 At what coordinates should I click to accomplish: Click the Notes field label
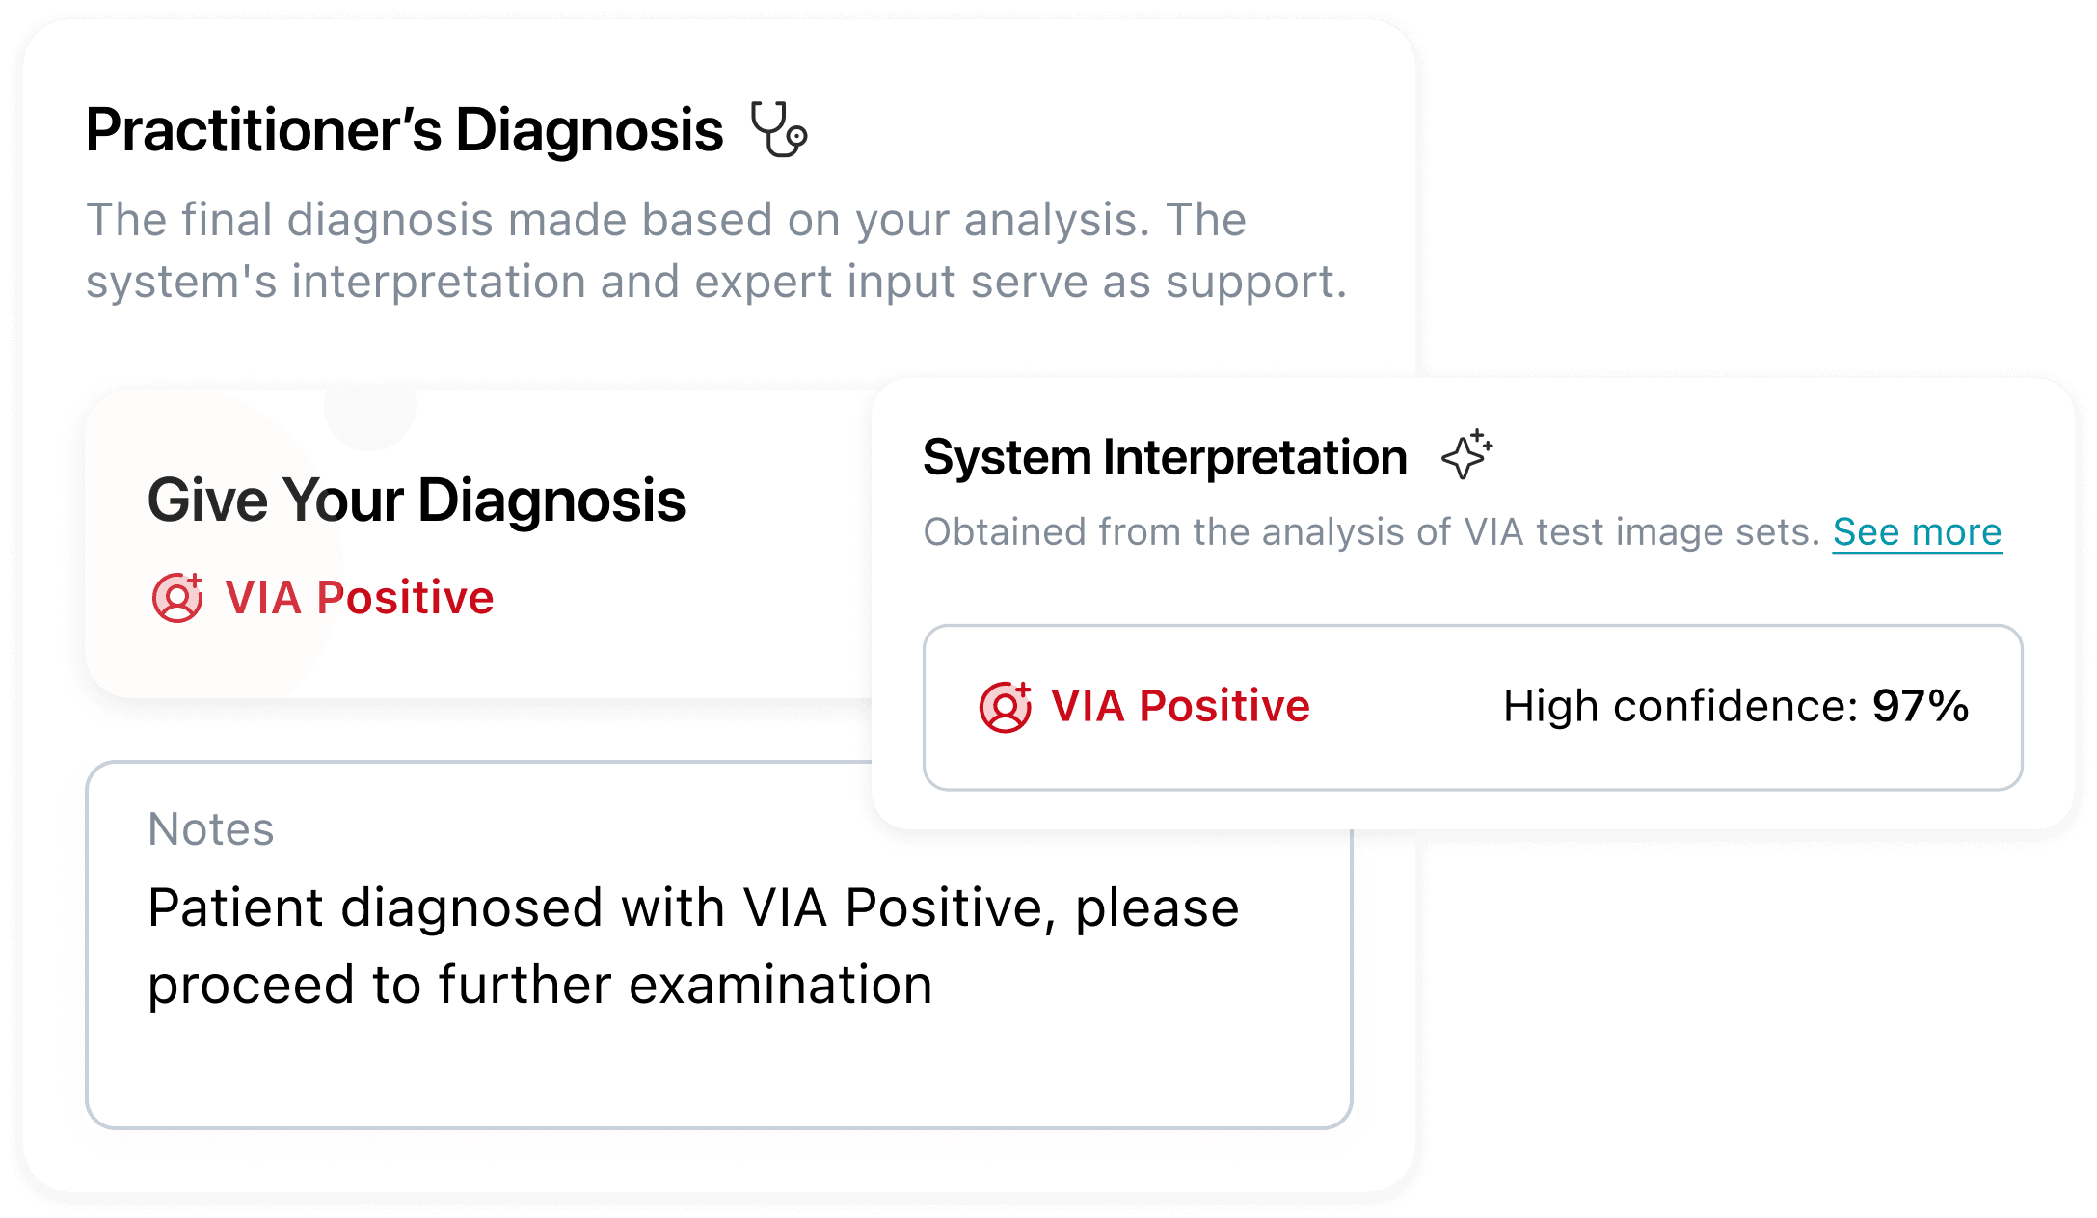tap(210, 829)
